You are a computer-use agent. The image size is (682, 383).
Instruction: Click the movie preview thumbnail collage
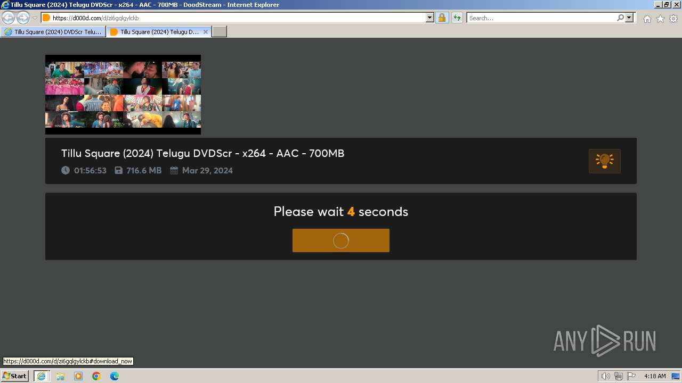click(x=123, y=95)
